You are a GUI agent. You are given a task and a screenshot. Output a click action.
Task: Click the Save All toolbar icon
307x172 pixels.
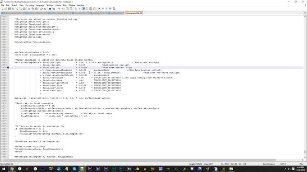[x=13, y=9]
